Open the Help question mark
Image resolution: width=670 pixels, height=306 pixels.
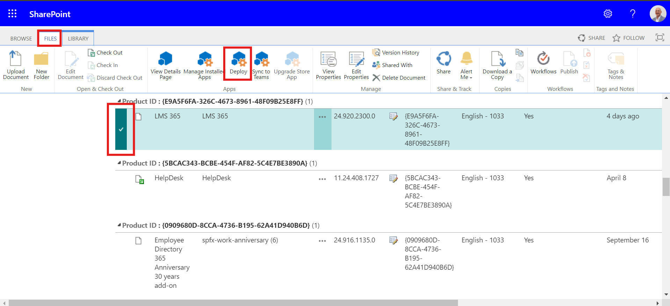[633, 14]
